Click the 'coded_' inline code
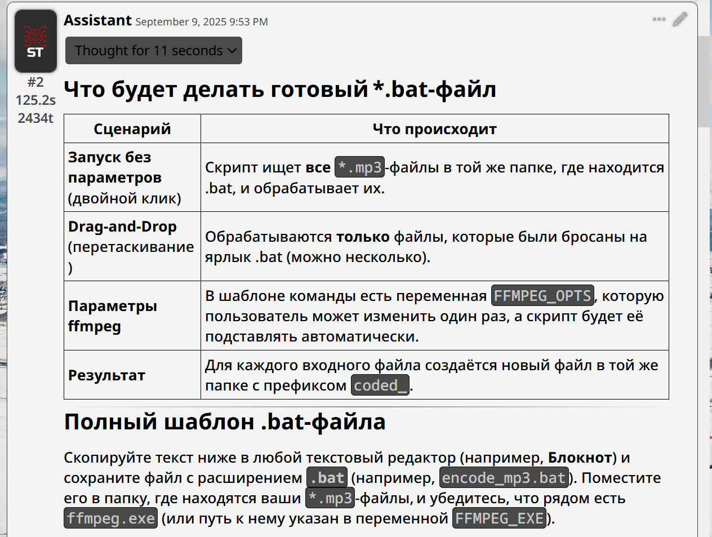This screenshot has height=537, width=712. [380, 385]
